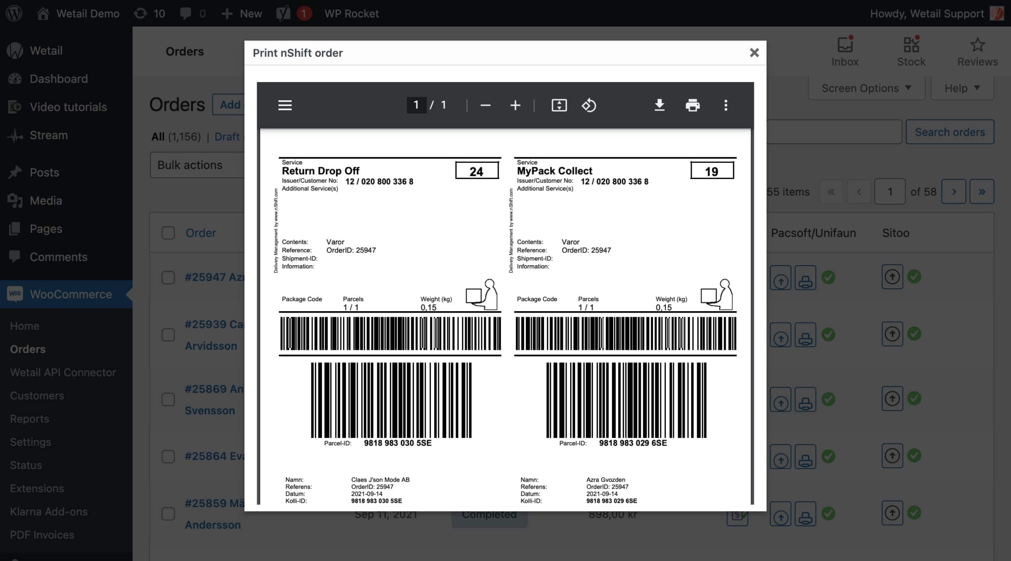
Task: Print the nShift shipping label
Action: click(693, 105)
